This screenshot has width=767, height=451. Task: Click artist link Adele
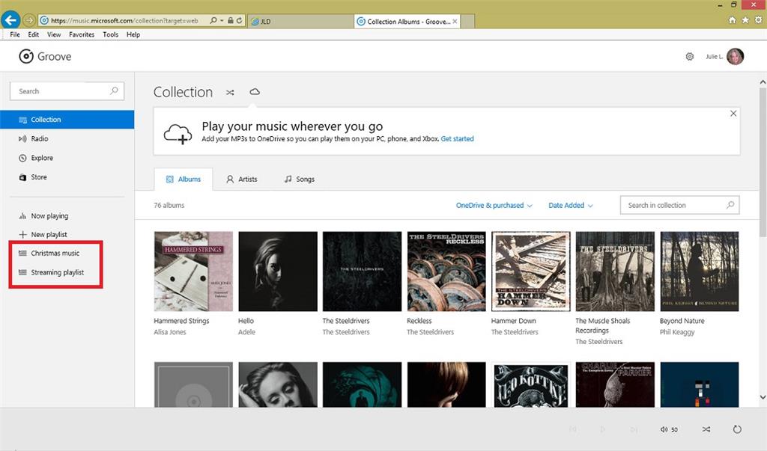[x=246, y=332]
